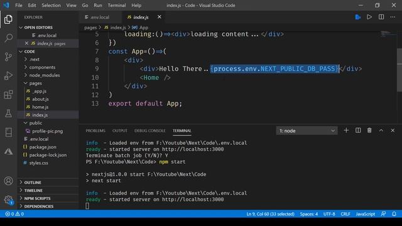Create a new terminal with plus icon
Viewport: 402px width, 226px height.
tap(346, 131)
